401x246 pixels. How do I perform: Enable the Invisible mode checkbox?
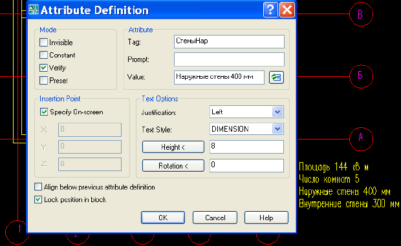tap(43, 43)
